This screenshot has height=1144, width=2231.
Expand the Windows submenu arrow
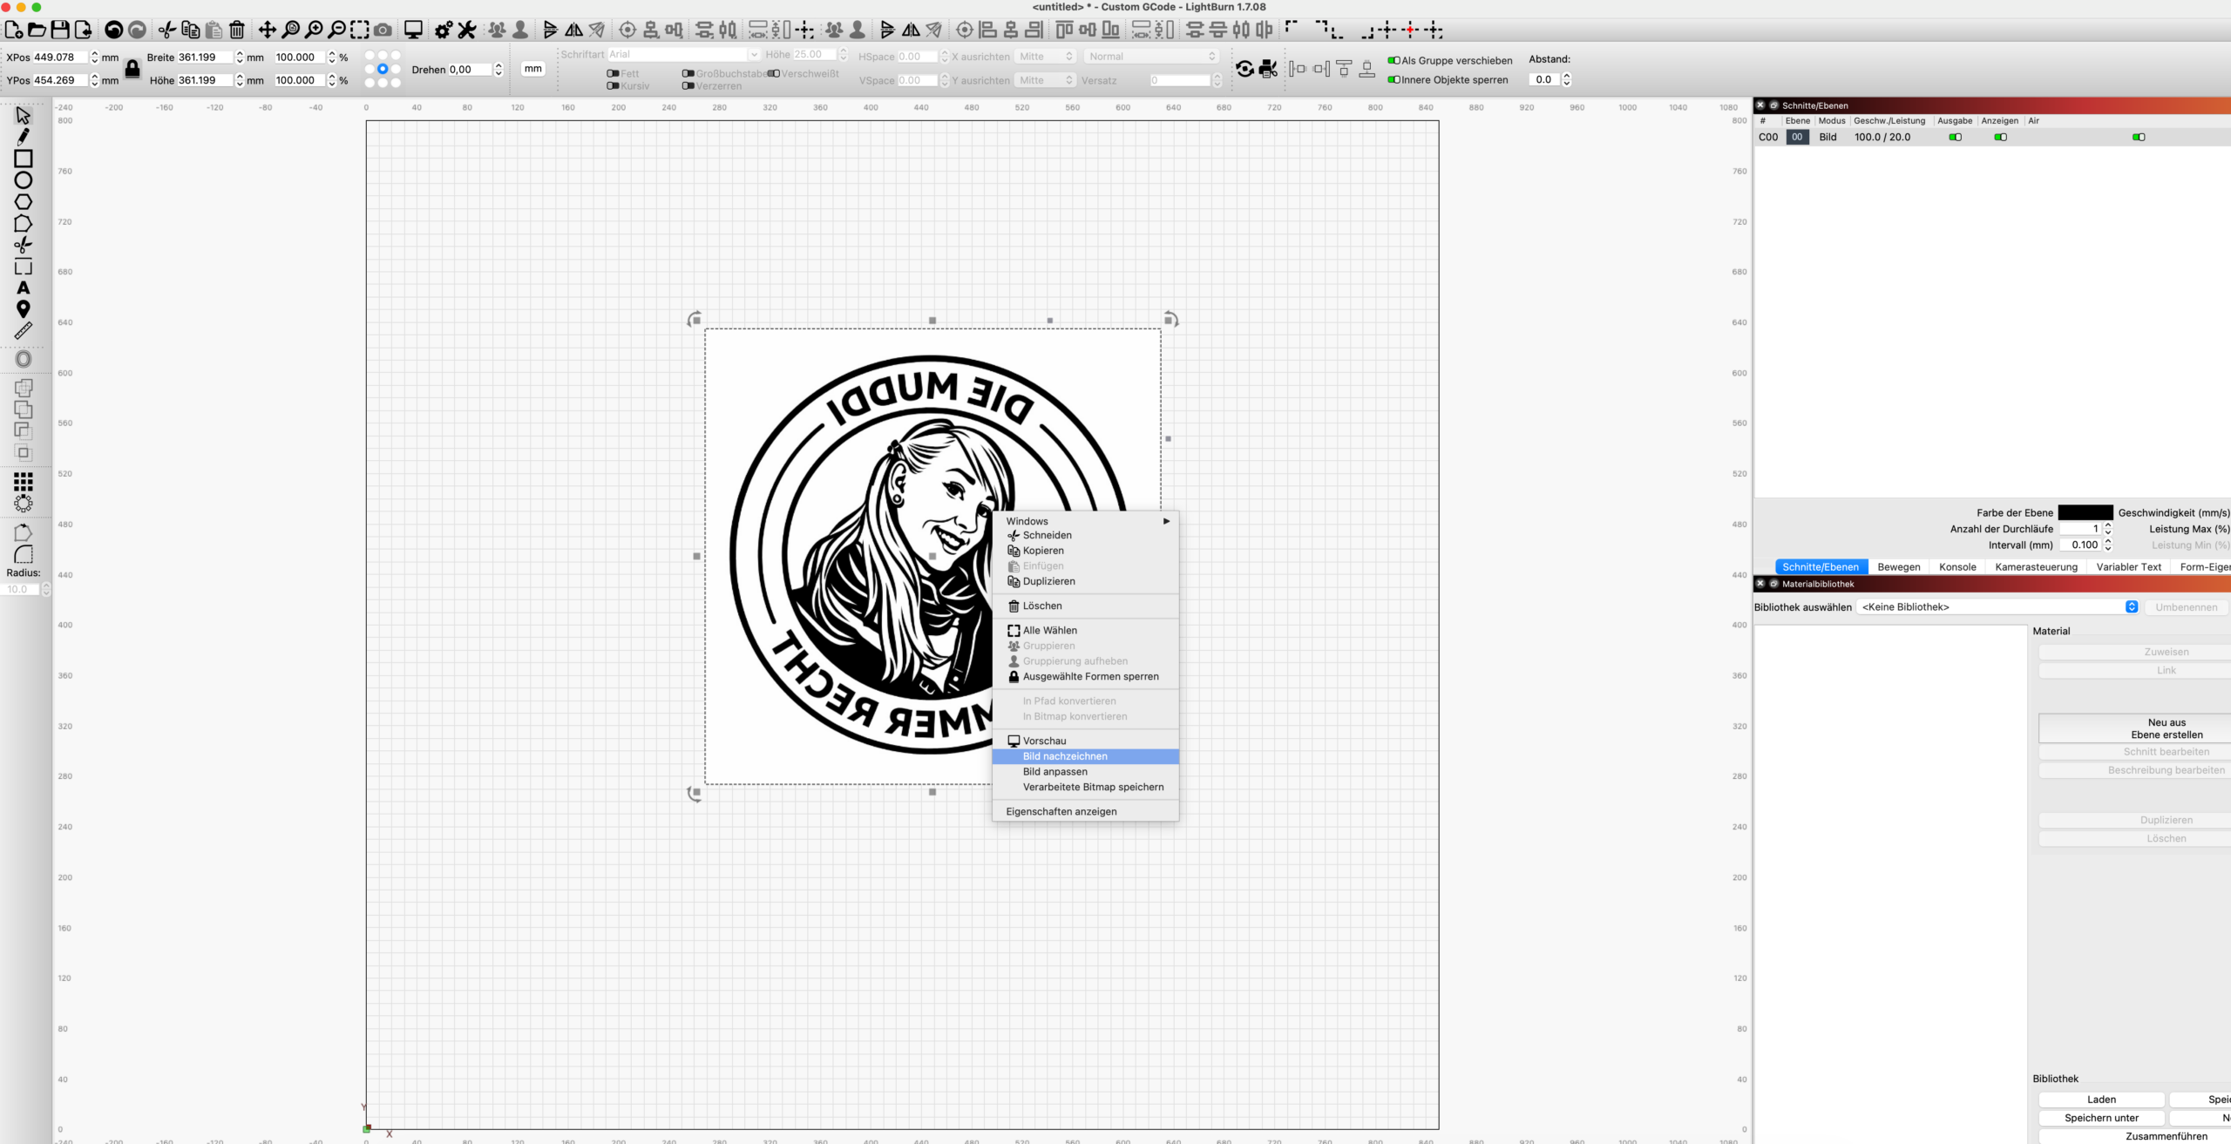pyautogui.click(x=1166, y=521)
